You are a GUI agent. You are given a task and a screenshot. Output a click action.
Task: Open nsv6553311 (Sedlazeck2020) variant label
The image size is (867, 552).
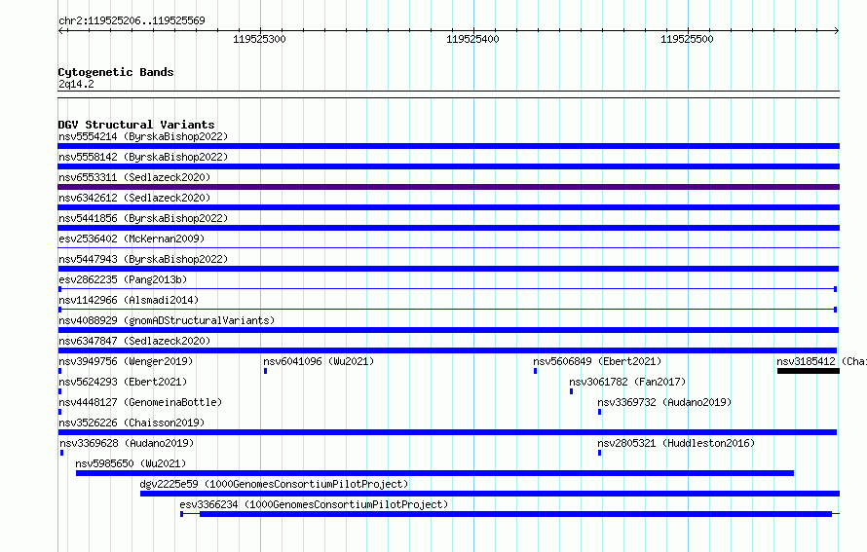click(134, 177)
